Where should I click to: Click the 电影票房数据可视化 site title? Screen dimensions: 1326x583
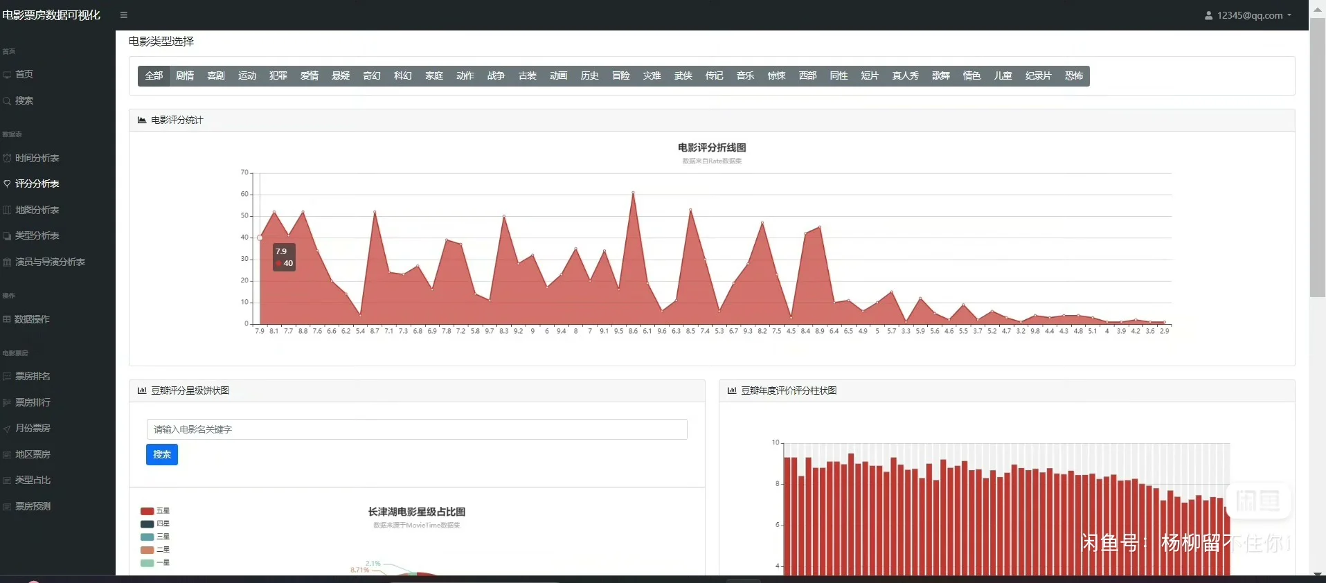[52, 15]
